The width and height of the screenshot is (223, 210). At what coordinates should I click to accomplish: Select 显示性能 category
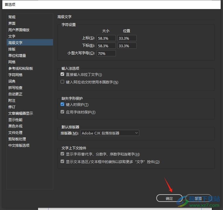pyautogui.click(x=30, y=120)
